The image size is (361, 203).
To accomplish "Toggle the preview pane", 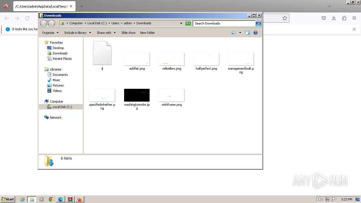I will point(248,33).
